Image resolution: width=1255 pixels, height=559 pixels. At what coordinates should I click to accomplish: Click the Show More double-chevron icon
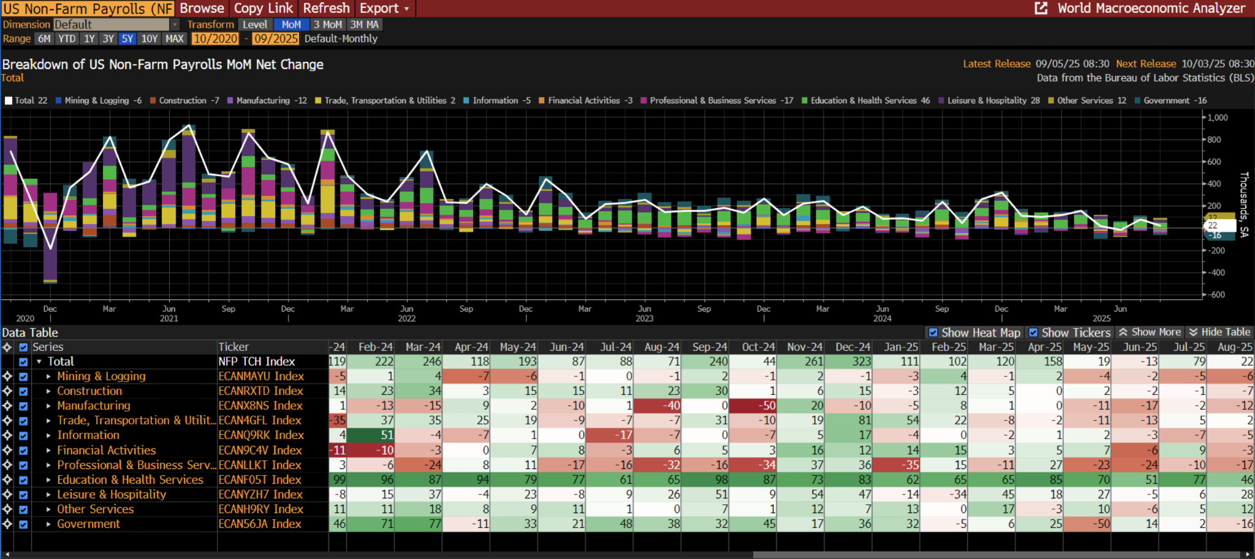1123,332
